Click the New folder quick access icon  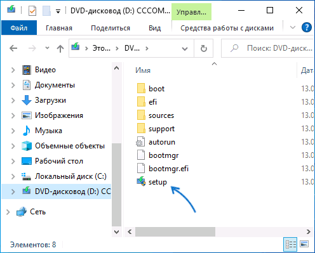click(46, 10)
